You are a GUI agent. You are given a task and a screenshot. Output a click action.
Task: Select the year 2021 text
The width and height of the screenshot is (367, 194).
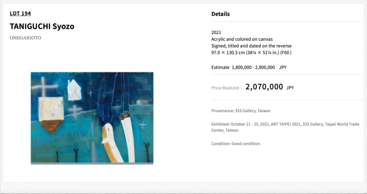[x=216, y=32]
